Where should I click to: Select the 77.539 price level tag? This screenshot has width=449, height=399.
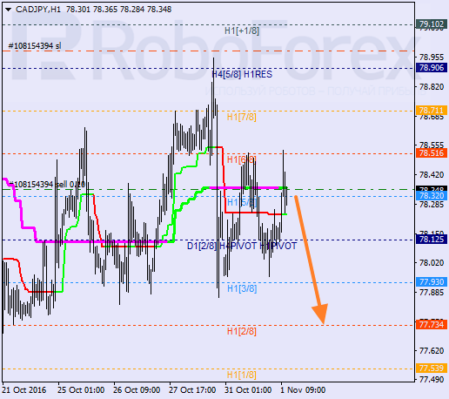[x=432, y=368]
